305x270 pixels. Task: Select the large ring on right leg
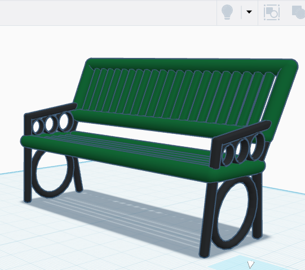click(x=235, y=213)
